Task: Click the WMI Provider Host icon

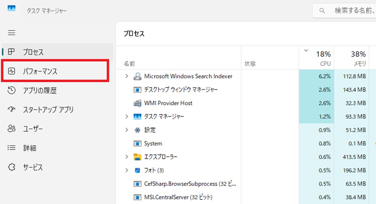Action: 138,103
